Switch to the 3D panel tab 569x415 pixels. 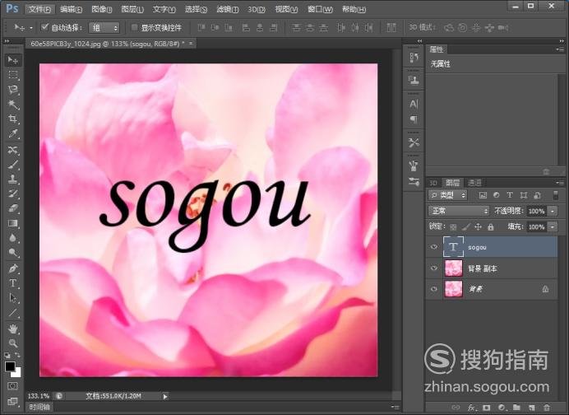coord(433,183)
